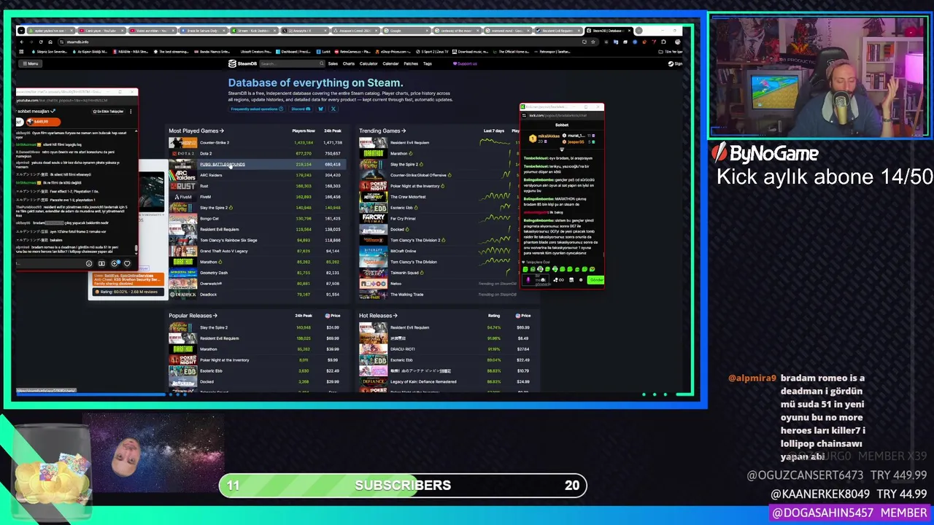Bookmark page with star icon
Image resolution: width=934 pixels, height=525 pixels.
(593, 42)
